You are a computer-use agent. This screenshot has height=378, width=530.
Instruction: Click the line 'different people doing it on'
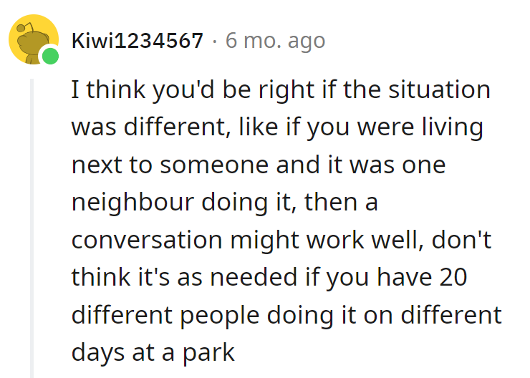286,315
